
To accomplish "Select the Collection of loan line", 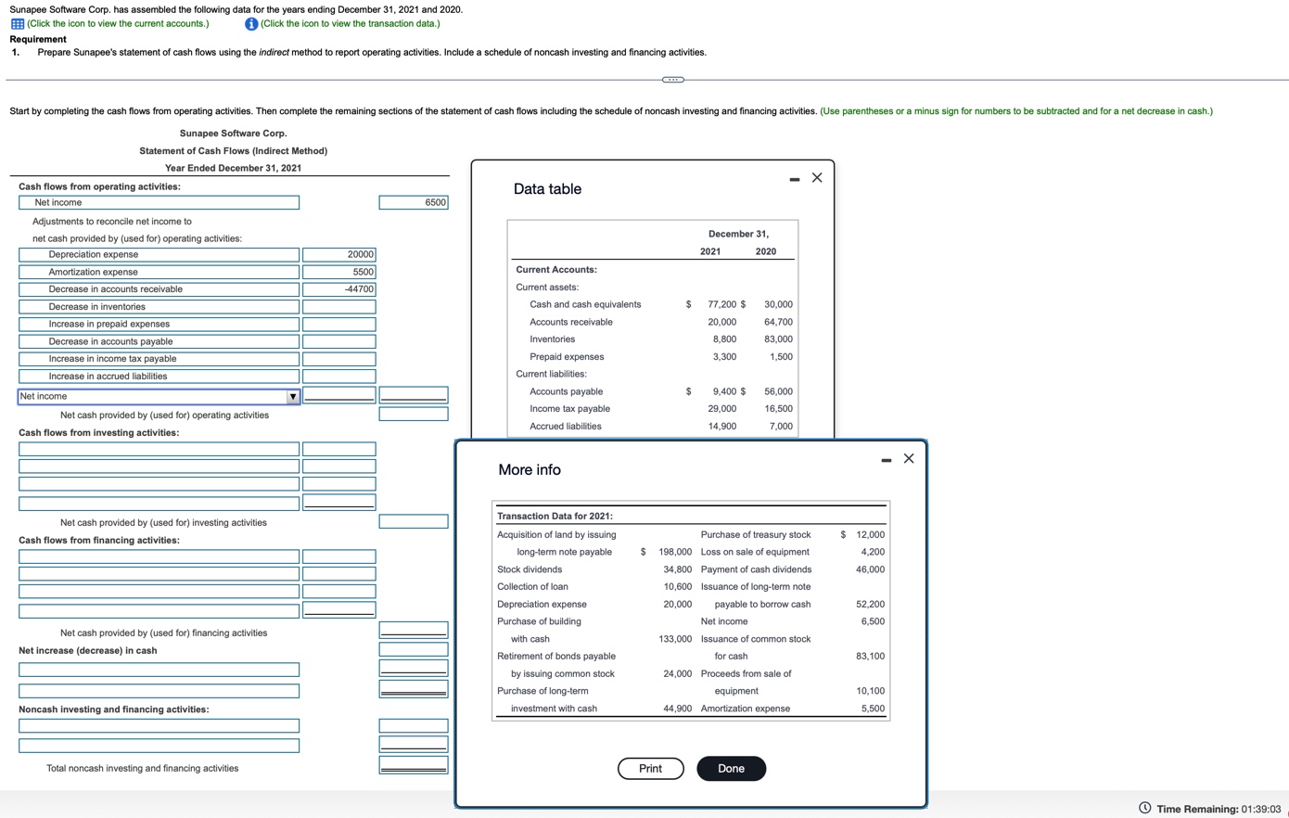I will [x=532, y=587].
